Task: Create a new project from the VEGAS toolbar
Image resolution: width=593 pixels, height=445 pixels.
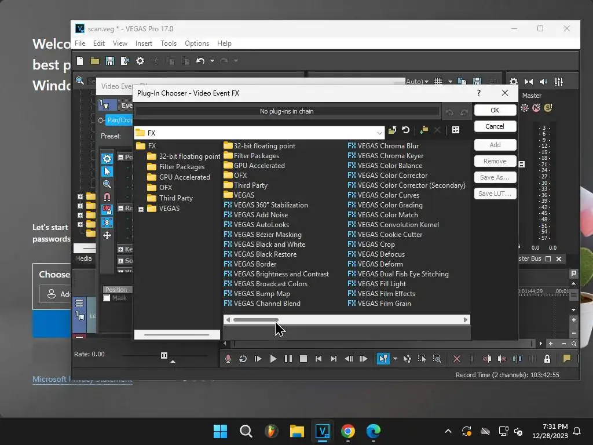Action: point(80,61)
